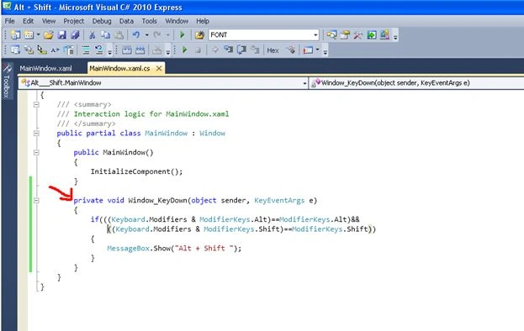The width and height of the screenshot is (524, 331).
Task: Collapse the summary comment block
Action: click(x=36, y=104)
